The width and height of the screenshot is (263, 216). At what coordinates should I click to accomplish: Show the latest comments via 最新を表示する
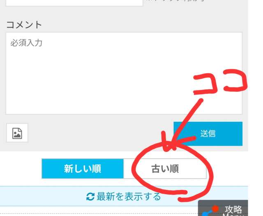[x=124, y=197]
